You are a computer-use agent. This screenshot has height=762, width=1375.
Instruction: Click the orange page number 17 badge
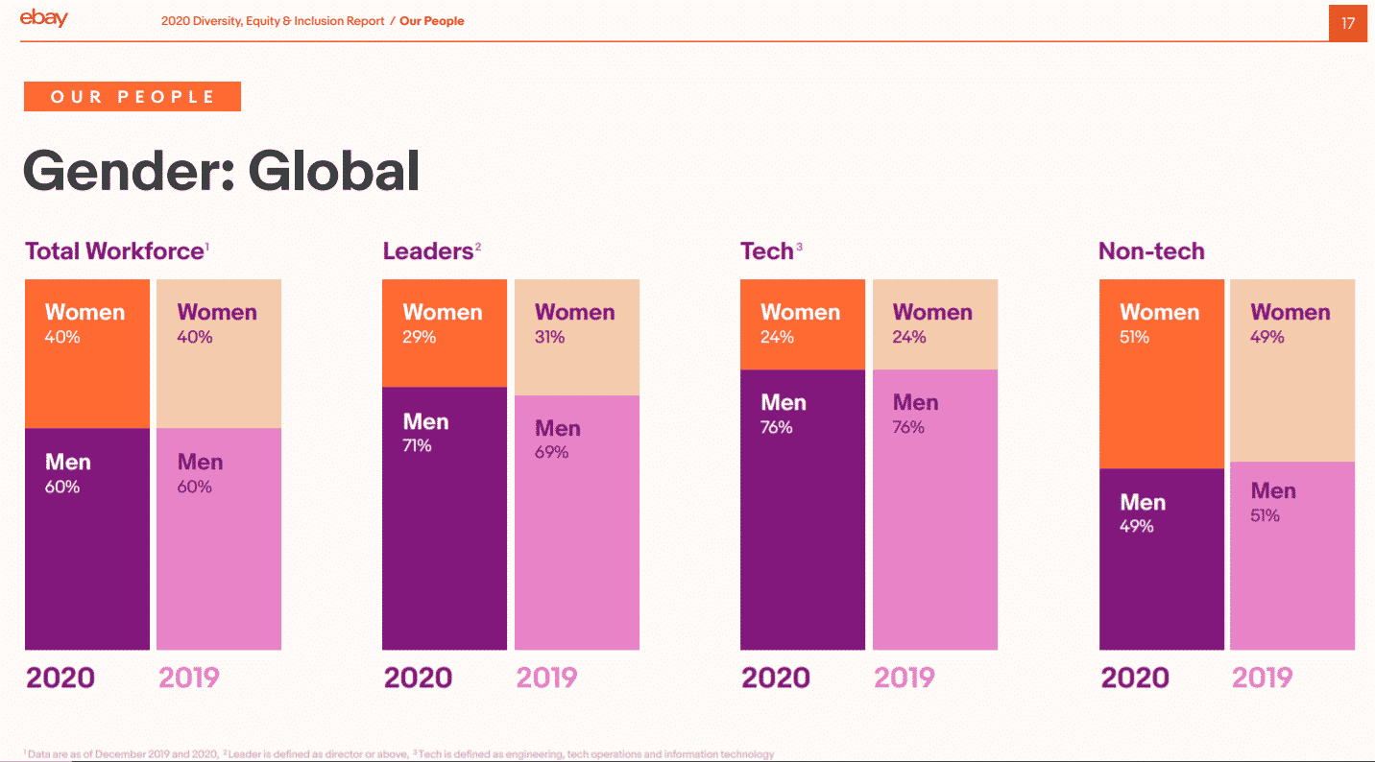tap(1347, 23)
